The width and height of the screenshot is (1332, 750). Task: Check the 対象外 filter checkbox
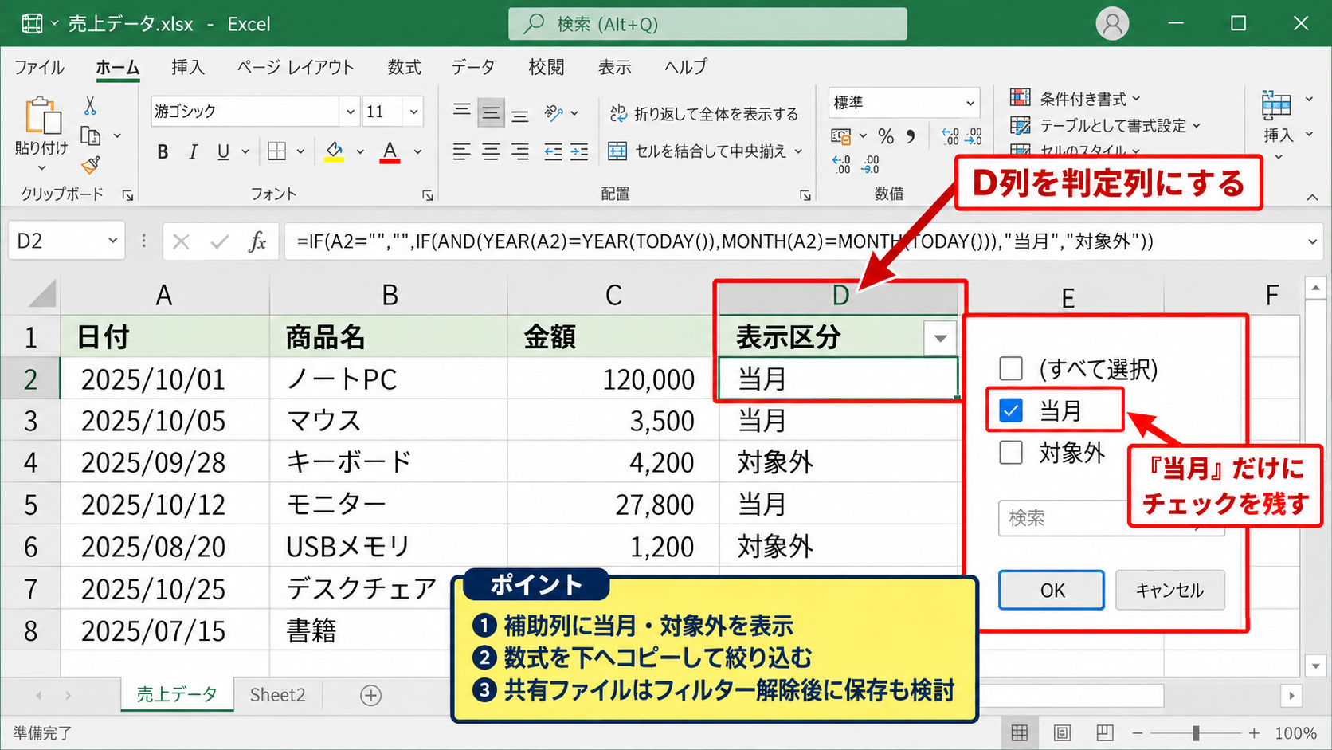1011,453
